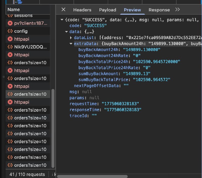Click the JSON icon beside sessions request

pos(10,16)
